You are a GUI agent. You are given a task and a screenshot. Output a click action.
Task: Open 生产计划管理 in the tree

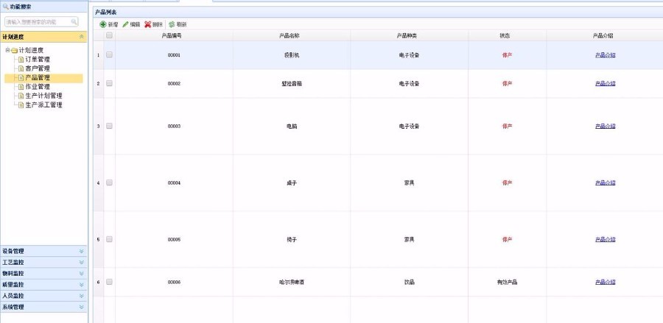[44, 96]
